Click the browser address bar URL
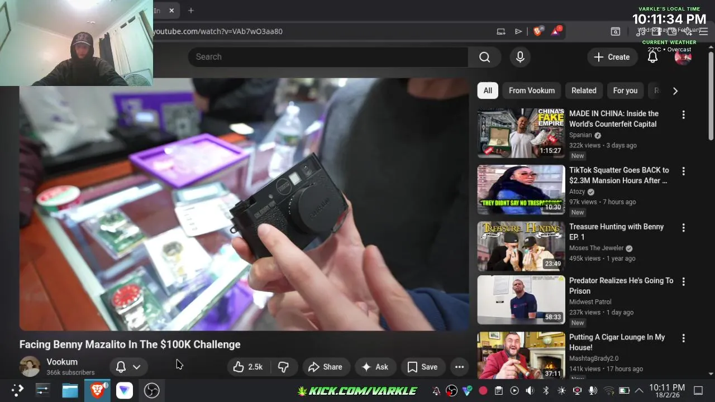Viewport: 715px width, 402px height. tap(218, 31)
